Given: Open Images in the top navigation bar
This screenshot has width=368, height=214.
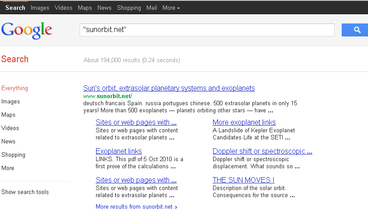Looking at the screenshot, I should point(40,8).
